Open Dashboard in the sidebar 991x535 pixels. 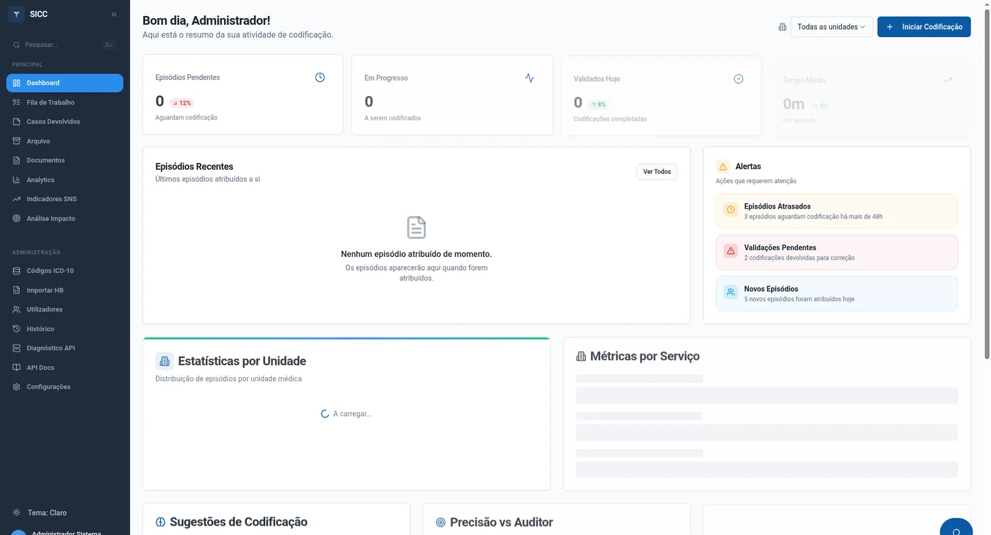(x=64, y=83)
